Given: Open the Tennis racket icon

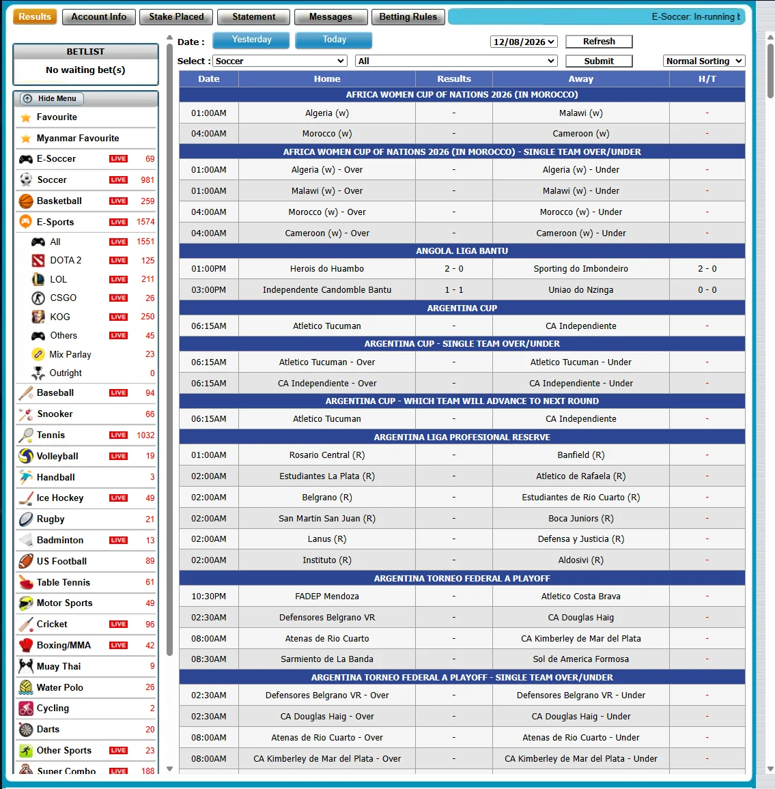Looking at the screenshot, I should click(x=26, y=435).
